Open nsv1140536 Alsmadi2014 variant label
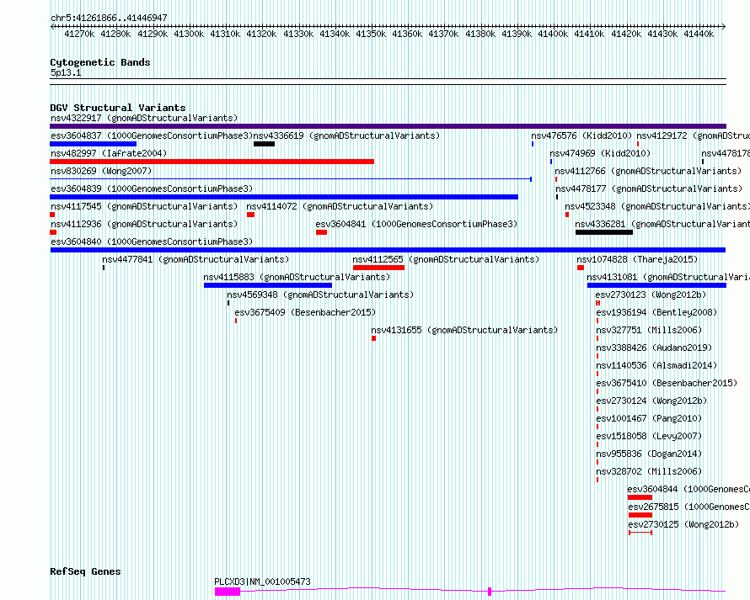The width and height of the screenshot is (750, 600). [656, 365]
